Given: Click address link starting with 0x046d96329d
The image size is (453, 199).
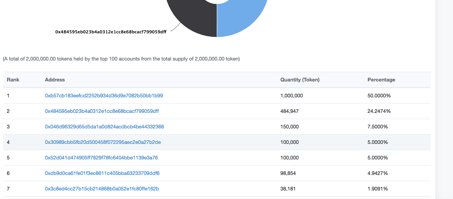Looking at the screenshot, I should coord(104,126).
